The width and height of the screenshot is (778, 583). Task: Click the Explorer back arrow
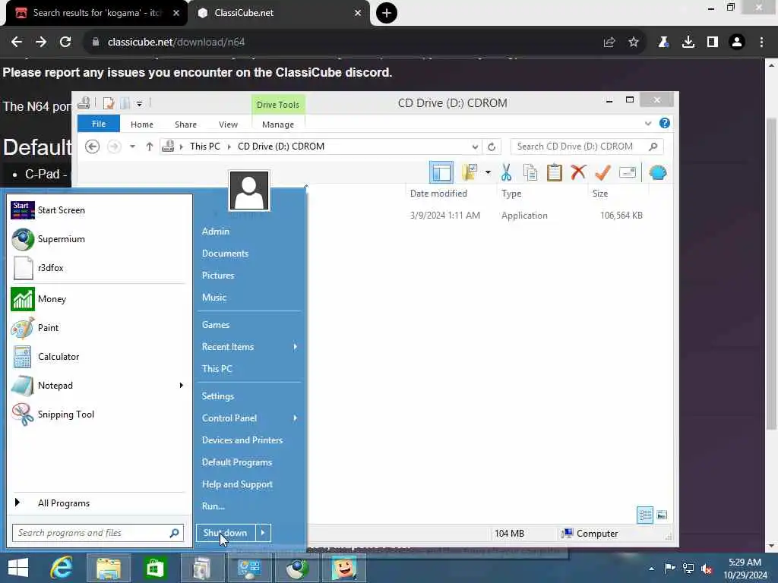92,147
